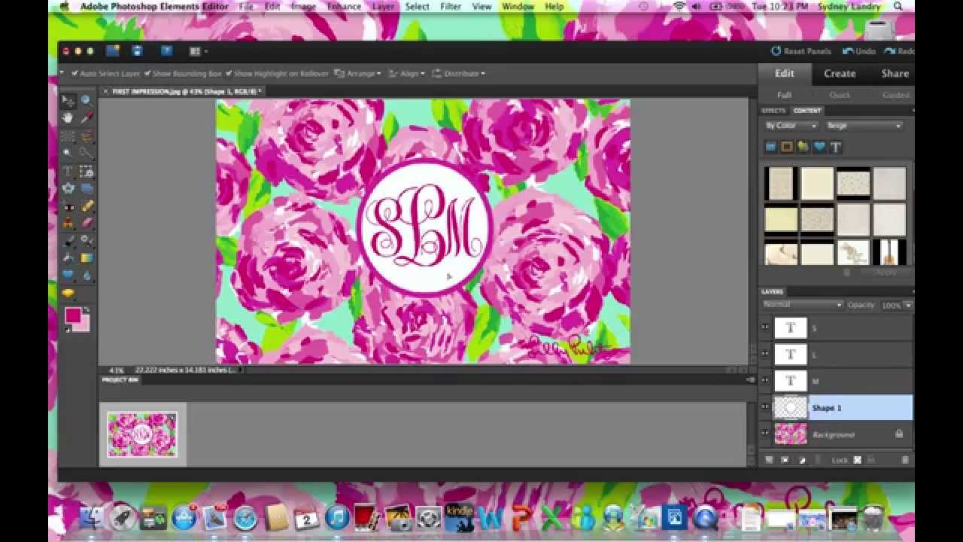963x542 pixels.
Task: Select the Red Eye Removal tool
Action: 68,207
